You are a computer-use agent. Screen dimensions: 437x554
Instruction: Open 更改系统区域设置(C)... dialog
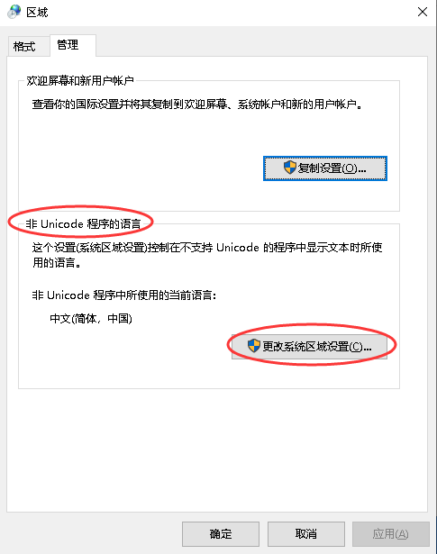click(309, 346)
